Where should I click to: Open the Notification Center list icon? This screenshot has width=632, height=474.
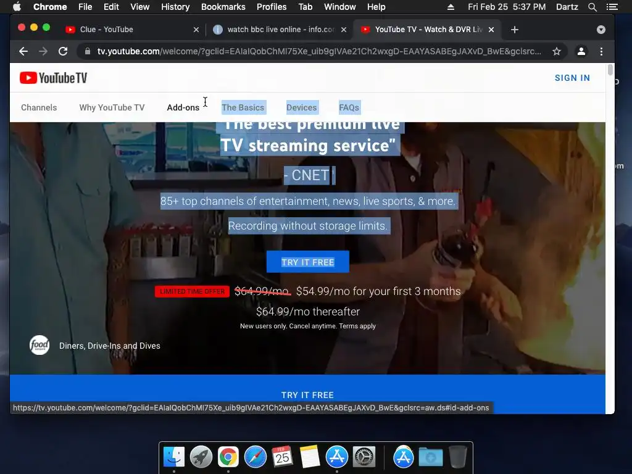tap(612, 7)
